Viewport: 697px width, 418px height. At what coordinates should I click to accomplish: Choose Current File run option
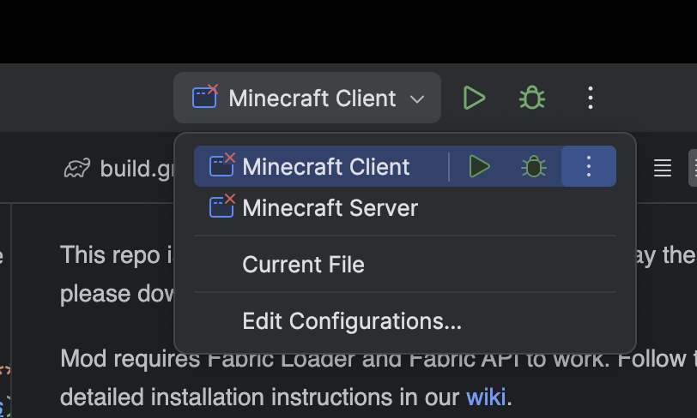point(405,265)
